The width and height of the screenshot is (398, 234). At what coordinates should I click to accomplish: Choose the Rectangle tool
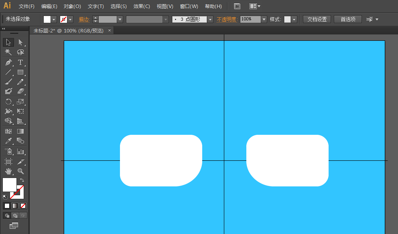tap(20, 72)
